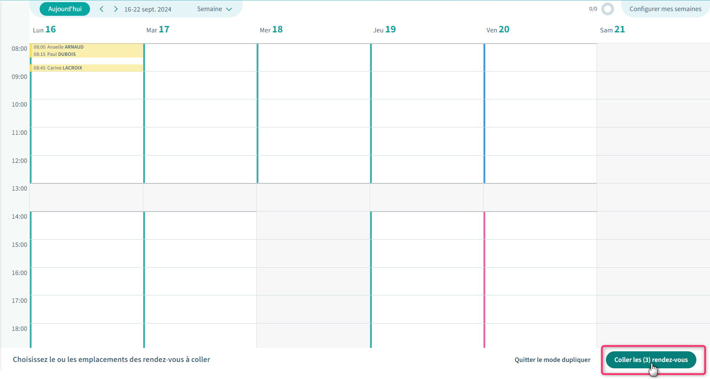
Task: Open the Semaine view dropdown
Action: coord(214,9)
